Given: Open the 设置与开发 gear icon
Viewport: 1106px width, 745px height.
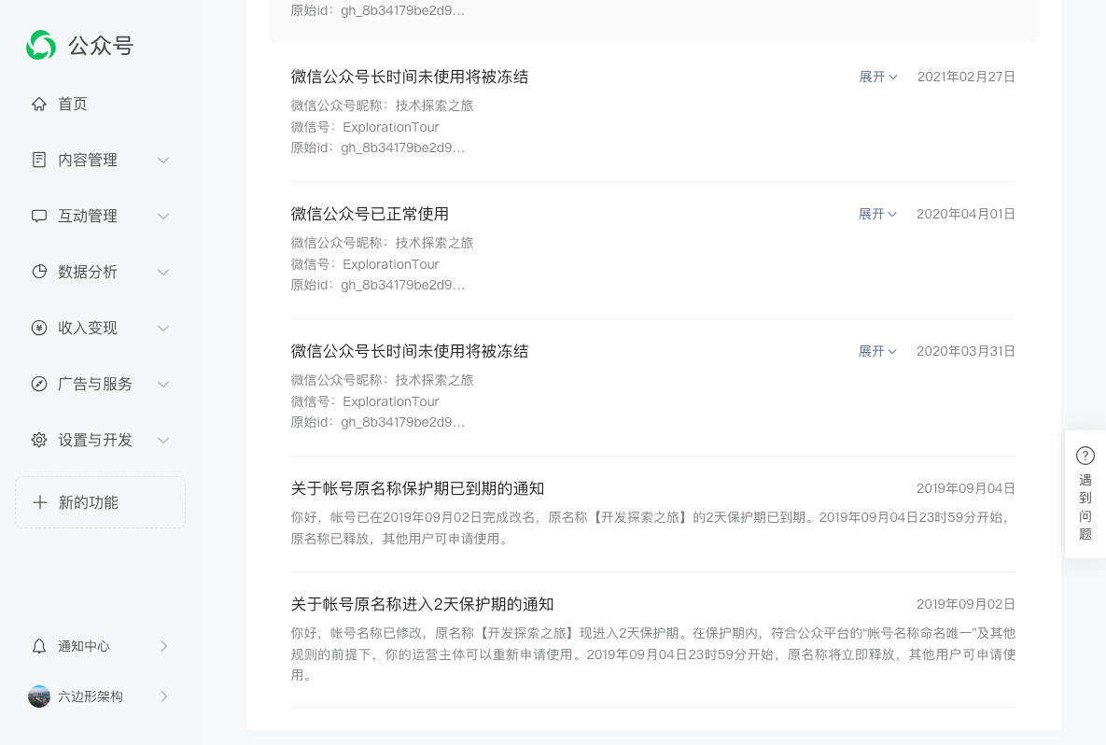Looking at the screenshot, I should pos(38,440).
